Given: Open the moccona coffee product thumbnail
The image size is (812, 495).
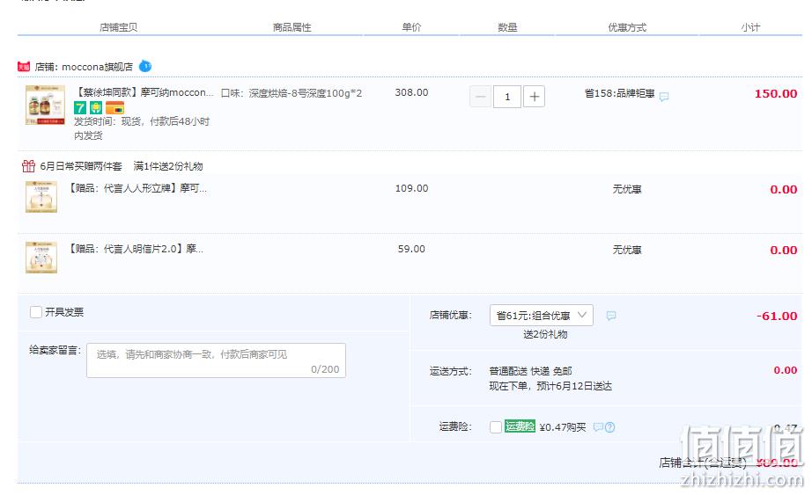Looking at the screenshot, I should coord(46,105).
